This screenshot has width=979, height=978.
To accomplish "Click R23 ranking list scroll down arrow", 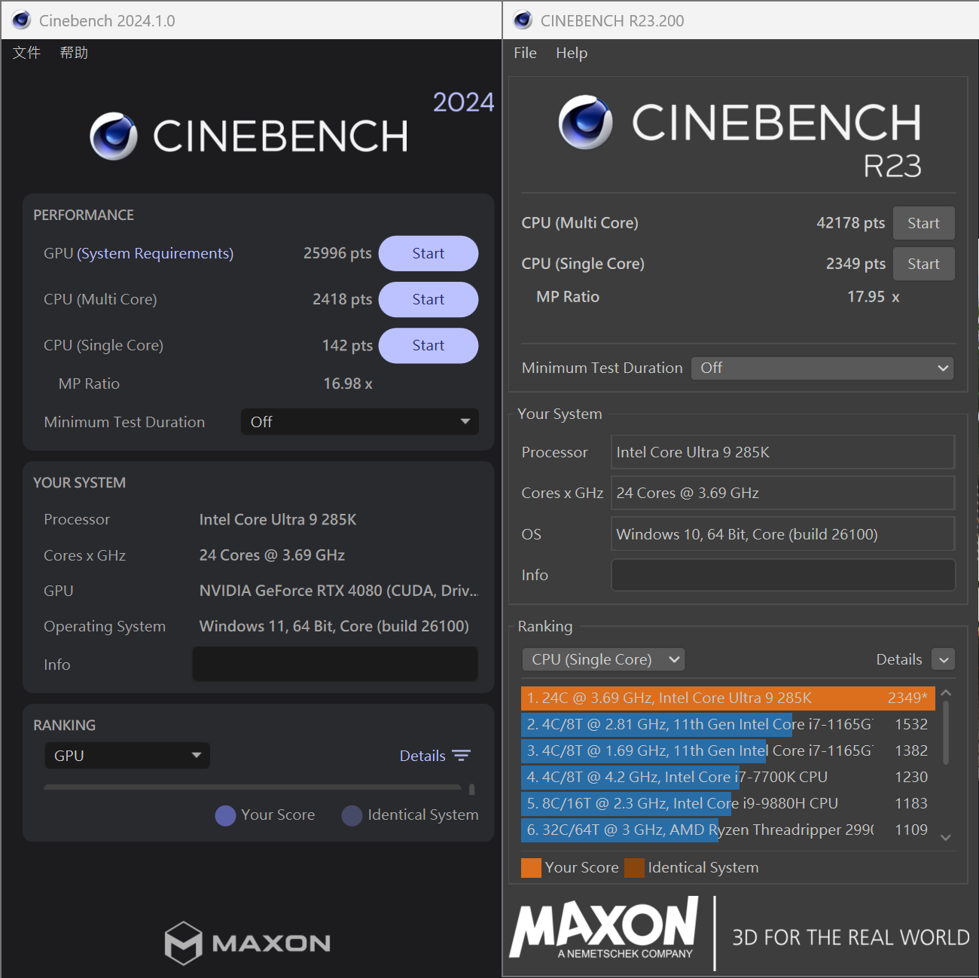I will [947, 837].
